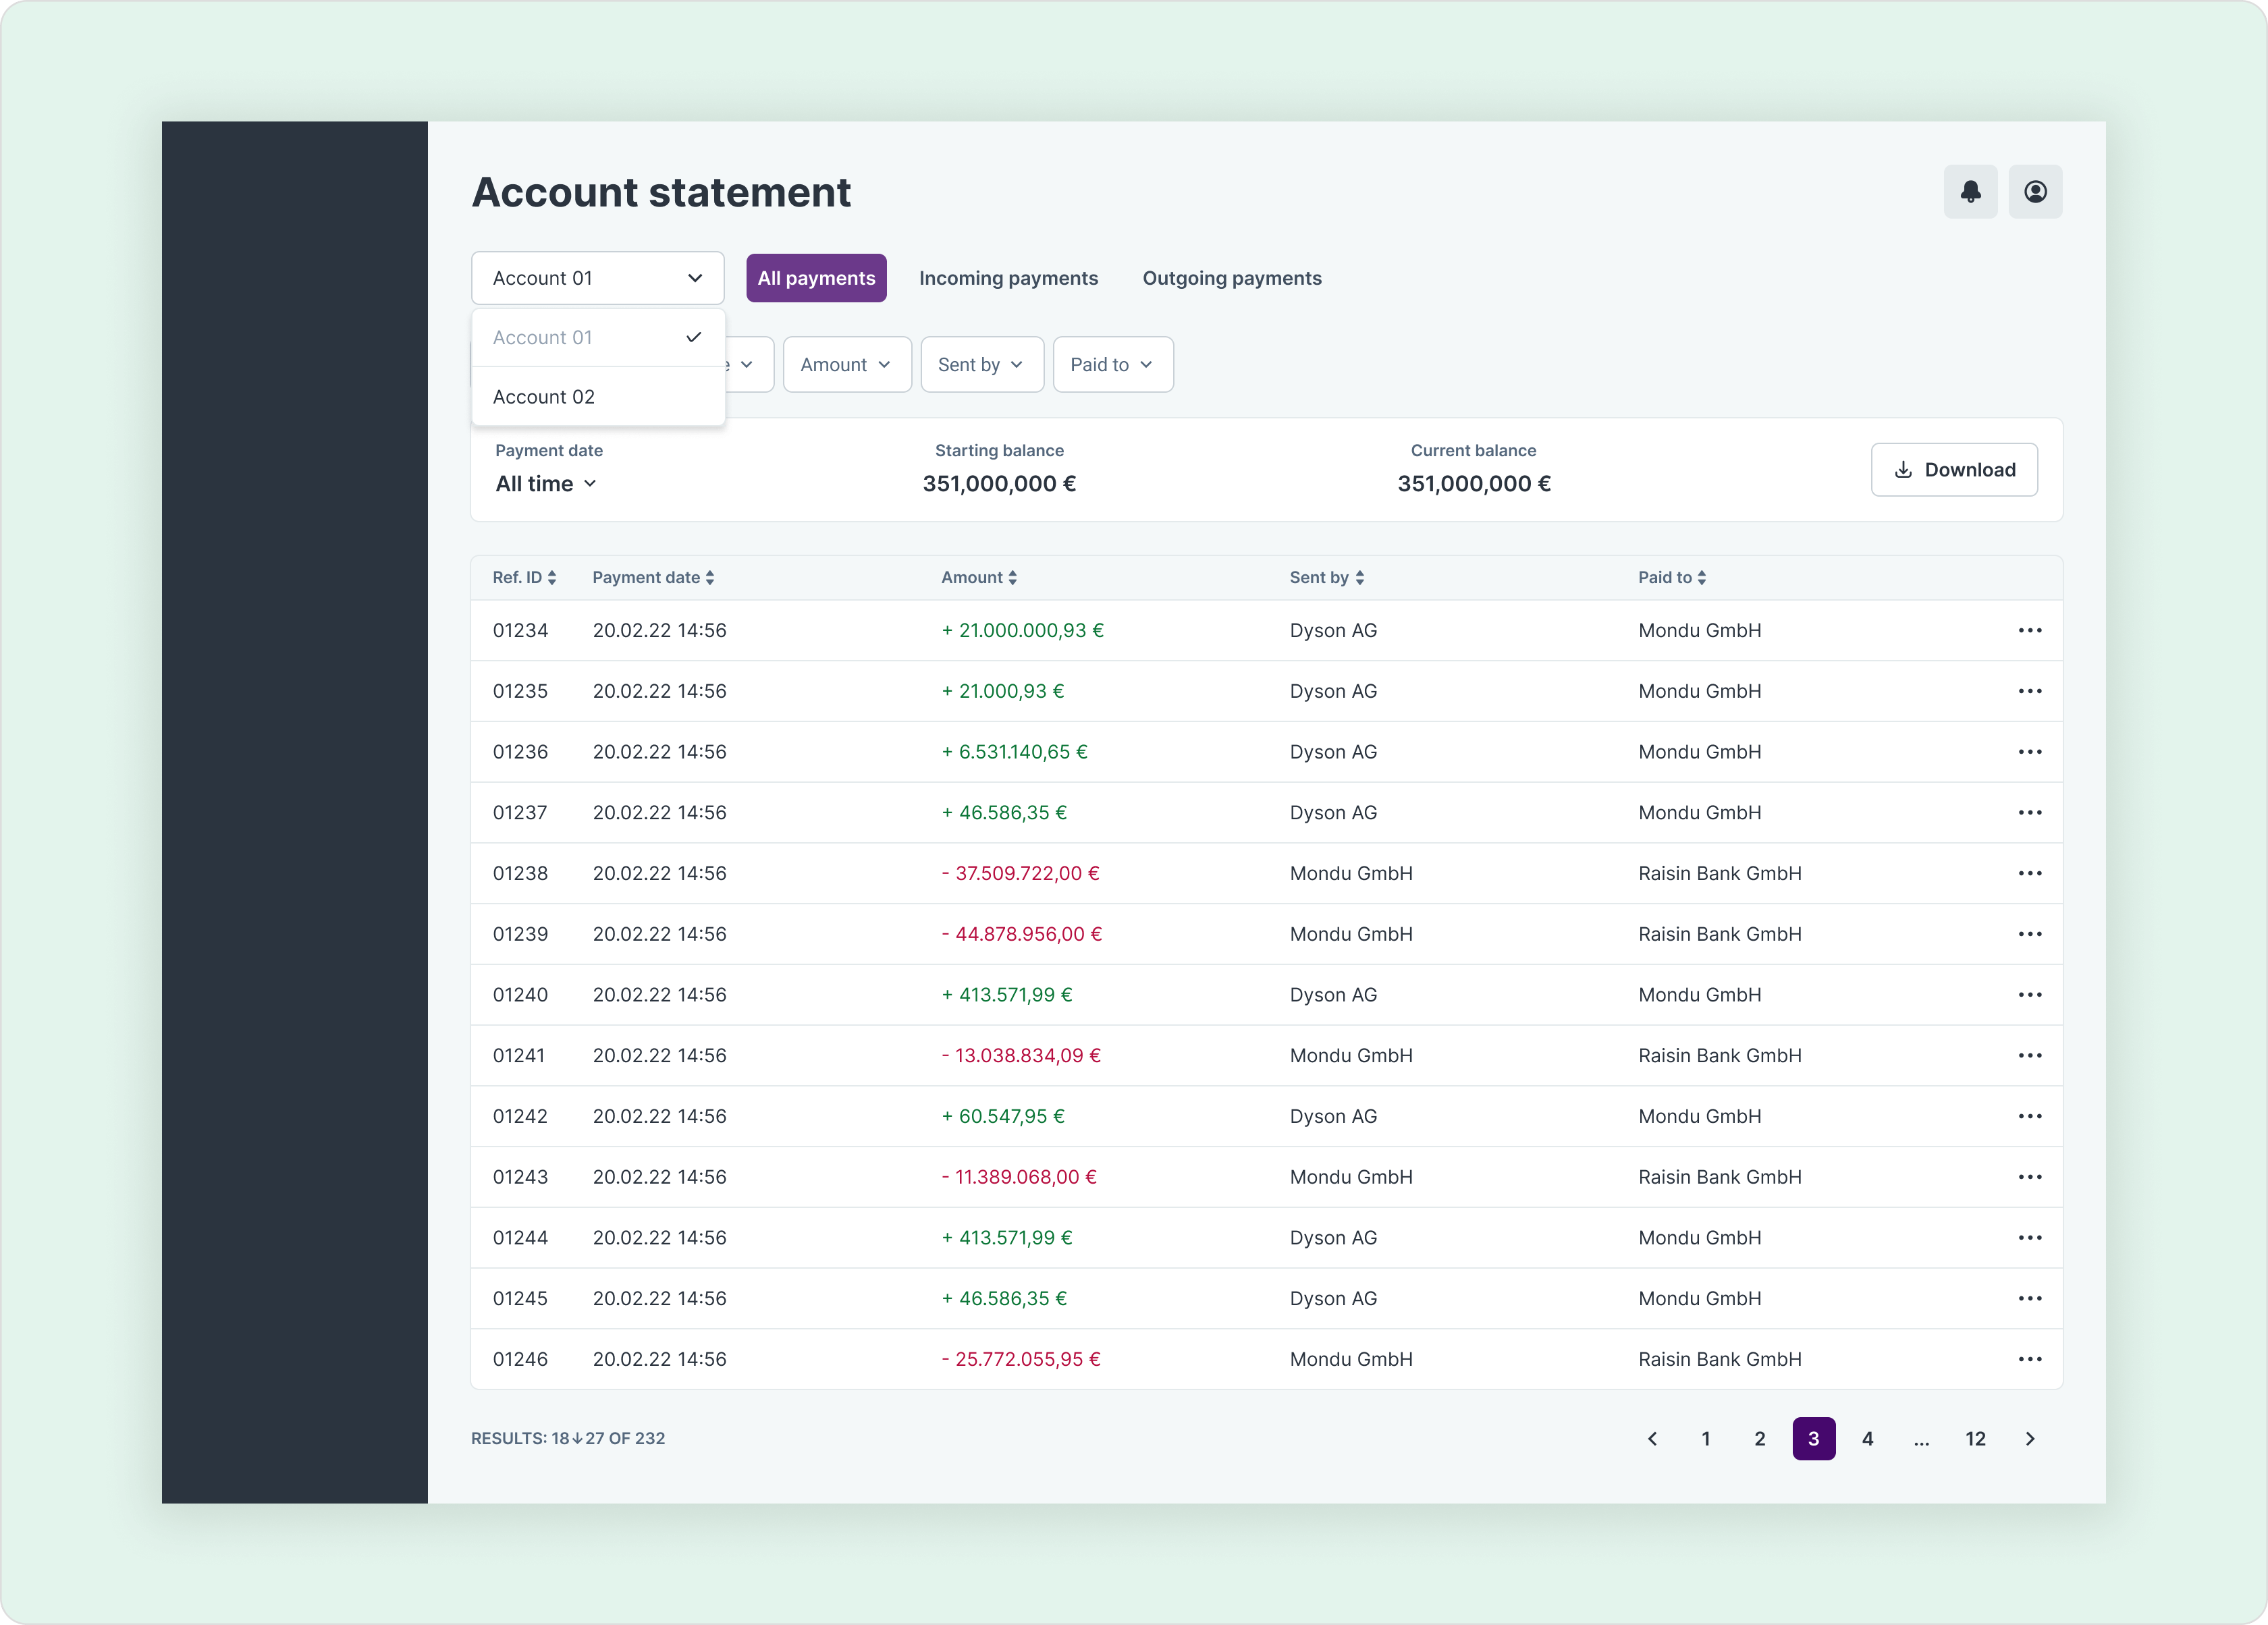
Task: Go to next page arrow
Action: pyautogui.click(x=2029, y=1438)
